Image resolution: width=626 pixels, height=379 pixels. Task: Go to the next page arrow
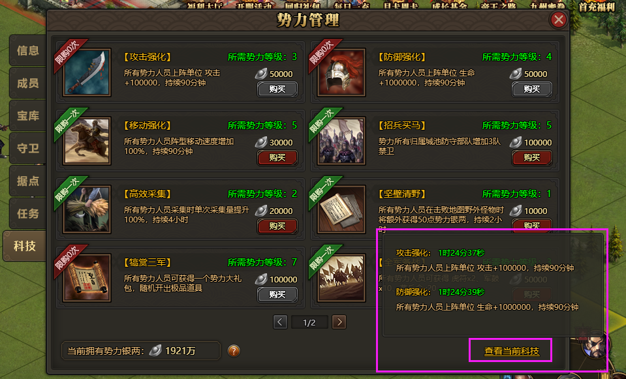point(339,322)
